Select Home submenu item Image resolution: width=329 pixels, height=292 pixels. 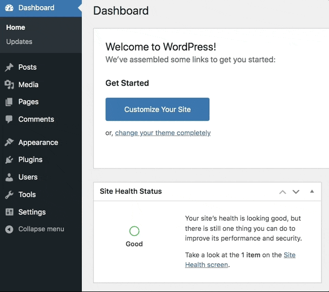point(15,27)
